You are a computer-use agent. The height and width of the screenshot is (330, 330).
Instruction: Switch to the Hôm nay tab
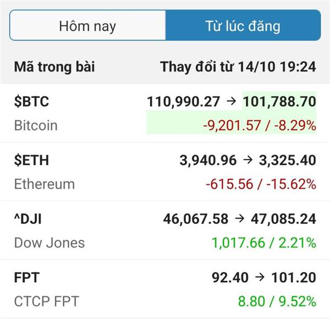click(x=87, y=25)
